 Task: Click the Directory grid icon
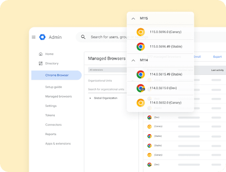41,63
